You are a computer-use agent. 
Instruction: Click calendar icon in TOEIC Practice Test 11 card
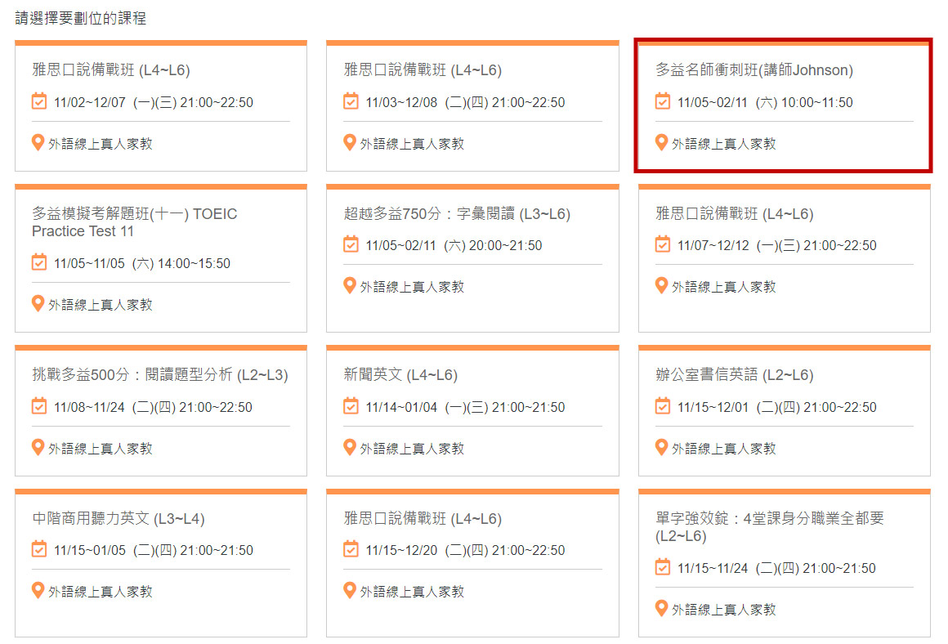38,262
